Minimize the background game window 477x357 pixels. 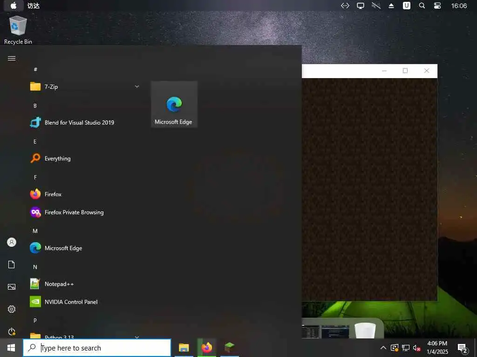point(384,71)
